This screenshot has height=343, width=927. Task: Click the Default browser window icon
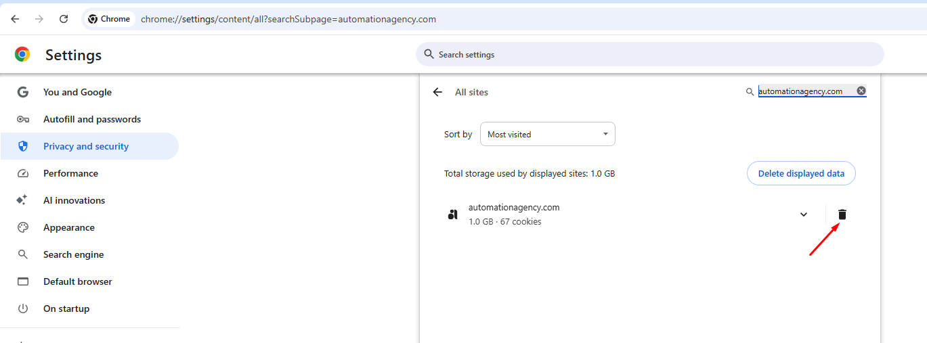click(x=23, y=281)
